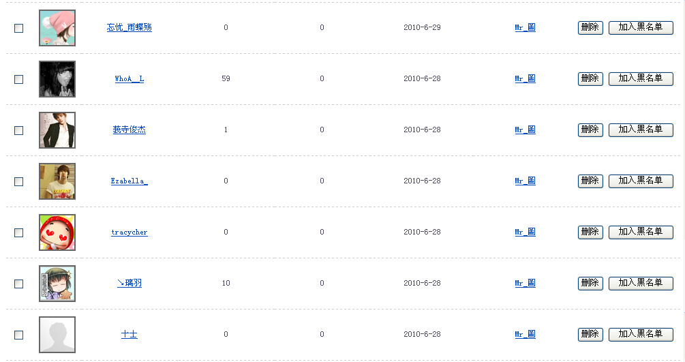Tick the checkbox for 忘忧_雨蝶殇

tap(19, 28)
